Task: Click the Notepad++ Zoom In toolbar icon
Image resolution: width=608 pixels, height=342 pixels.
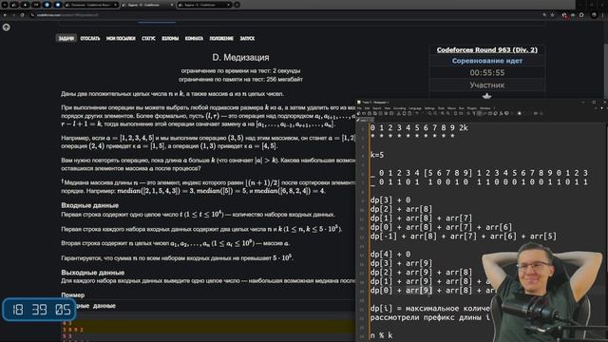Action: click(443, 113)
